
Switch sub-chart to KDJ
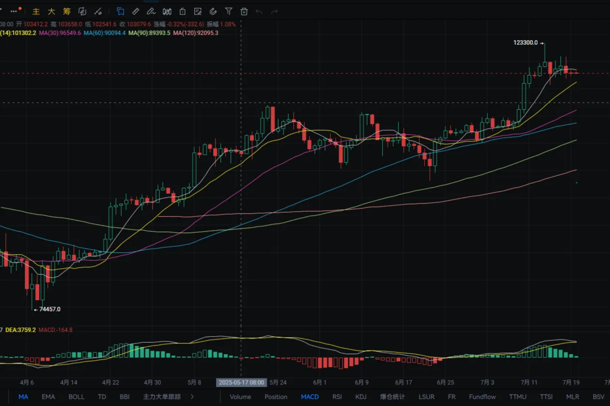(x=361, y=397)
